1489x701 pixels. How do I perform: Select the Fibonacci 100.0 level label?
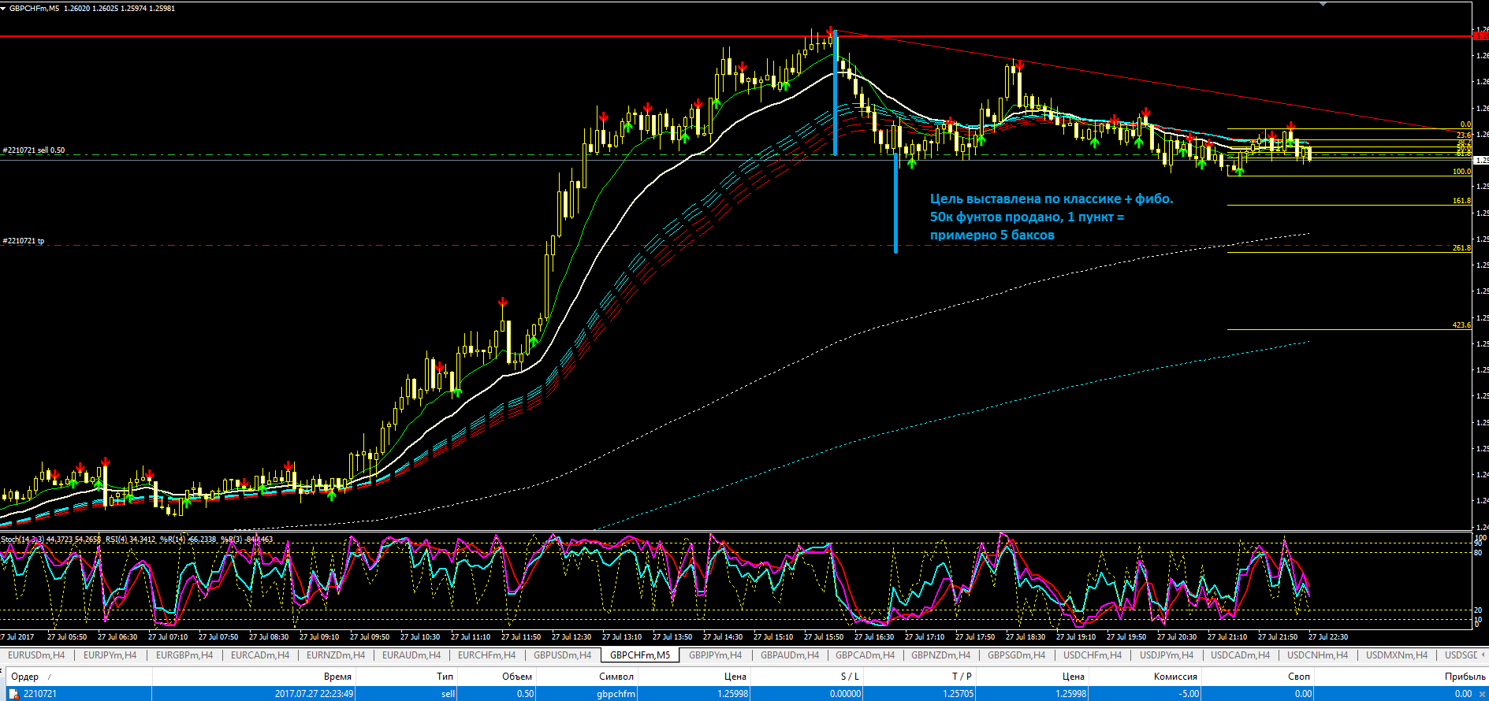pyautogui.click(x=1461, y=172)
